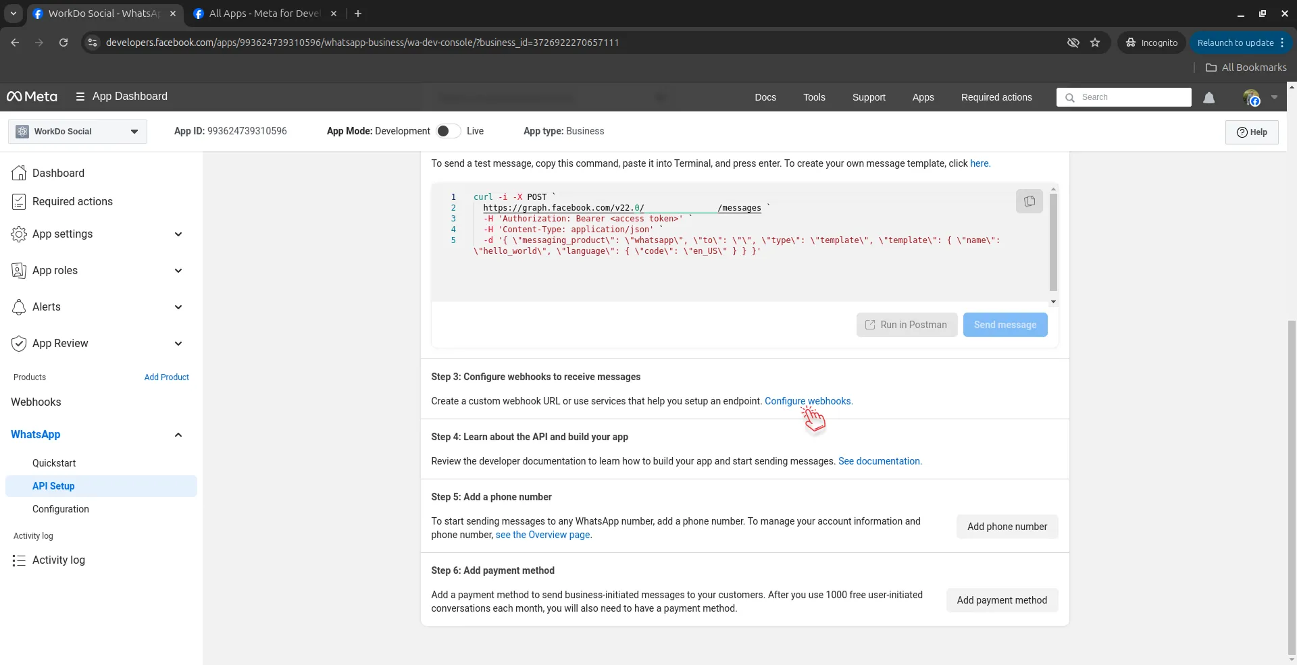Viewport: 1297px width, 665px height.
Task: Bookmark this page with the star icon
Action: tap(1095, 43)
